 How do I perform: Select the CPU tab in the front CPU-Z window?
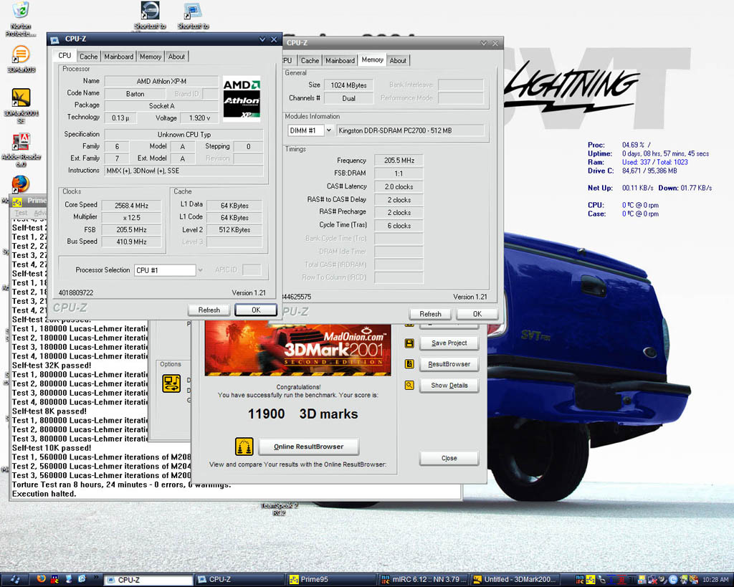point(65,55)
